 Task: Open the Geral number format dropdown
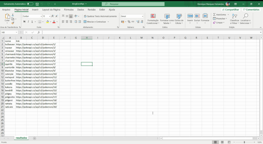143,16
